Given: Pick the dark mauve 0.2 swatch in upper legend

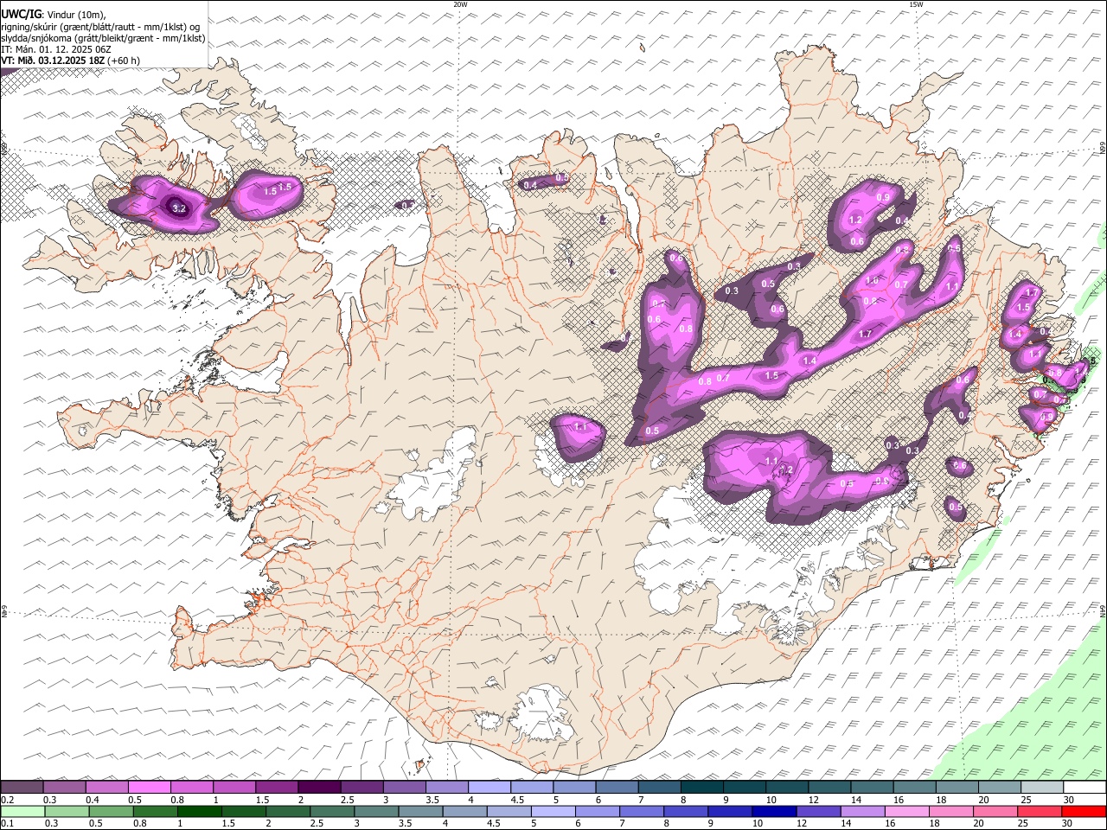Looking at the screenshot, I should pyautogui.click(x=22, y=787).
